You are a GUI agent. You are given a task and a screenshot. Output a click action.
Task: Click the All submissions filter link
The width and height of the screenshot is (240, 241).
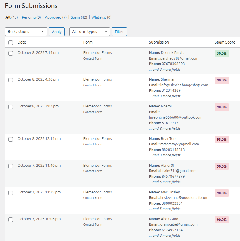pyautogui.click(x=8, y=17)
